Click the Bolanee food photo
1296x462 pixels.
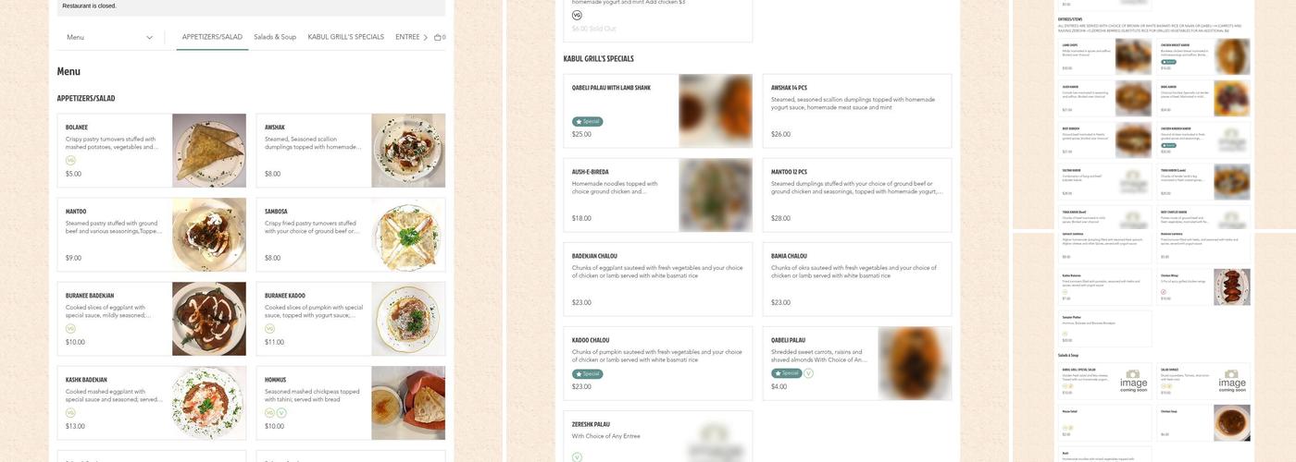209,151
